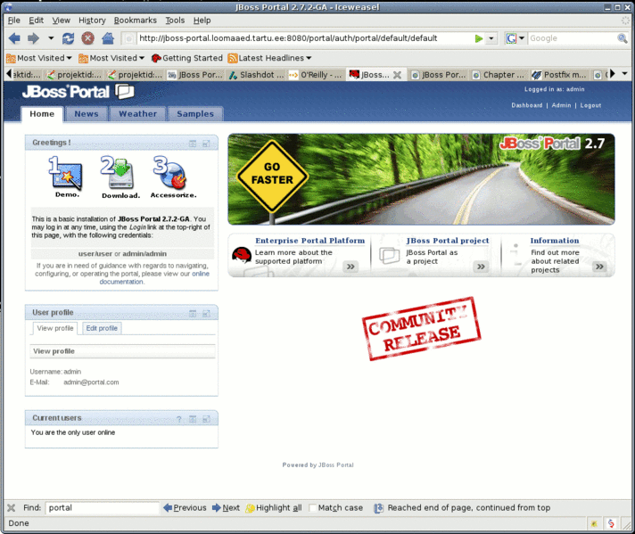The image size is (635, 534).
Task: Open the search engine selector dropdown
Action: 522,38
